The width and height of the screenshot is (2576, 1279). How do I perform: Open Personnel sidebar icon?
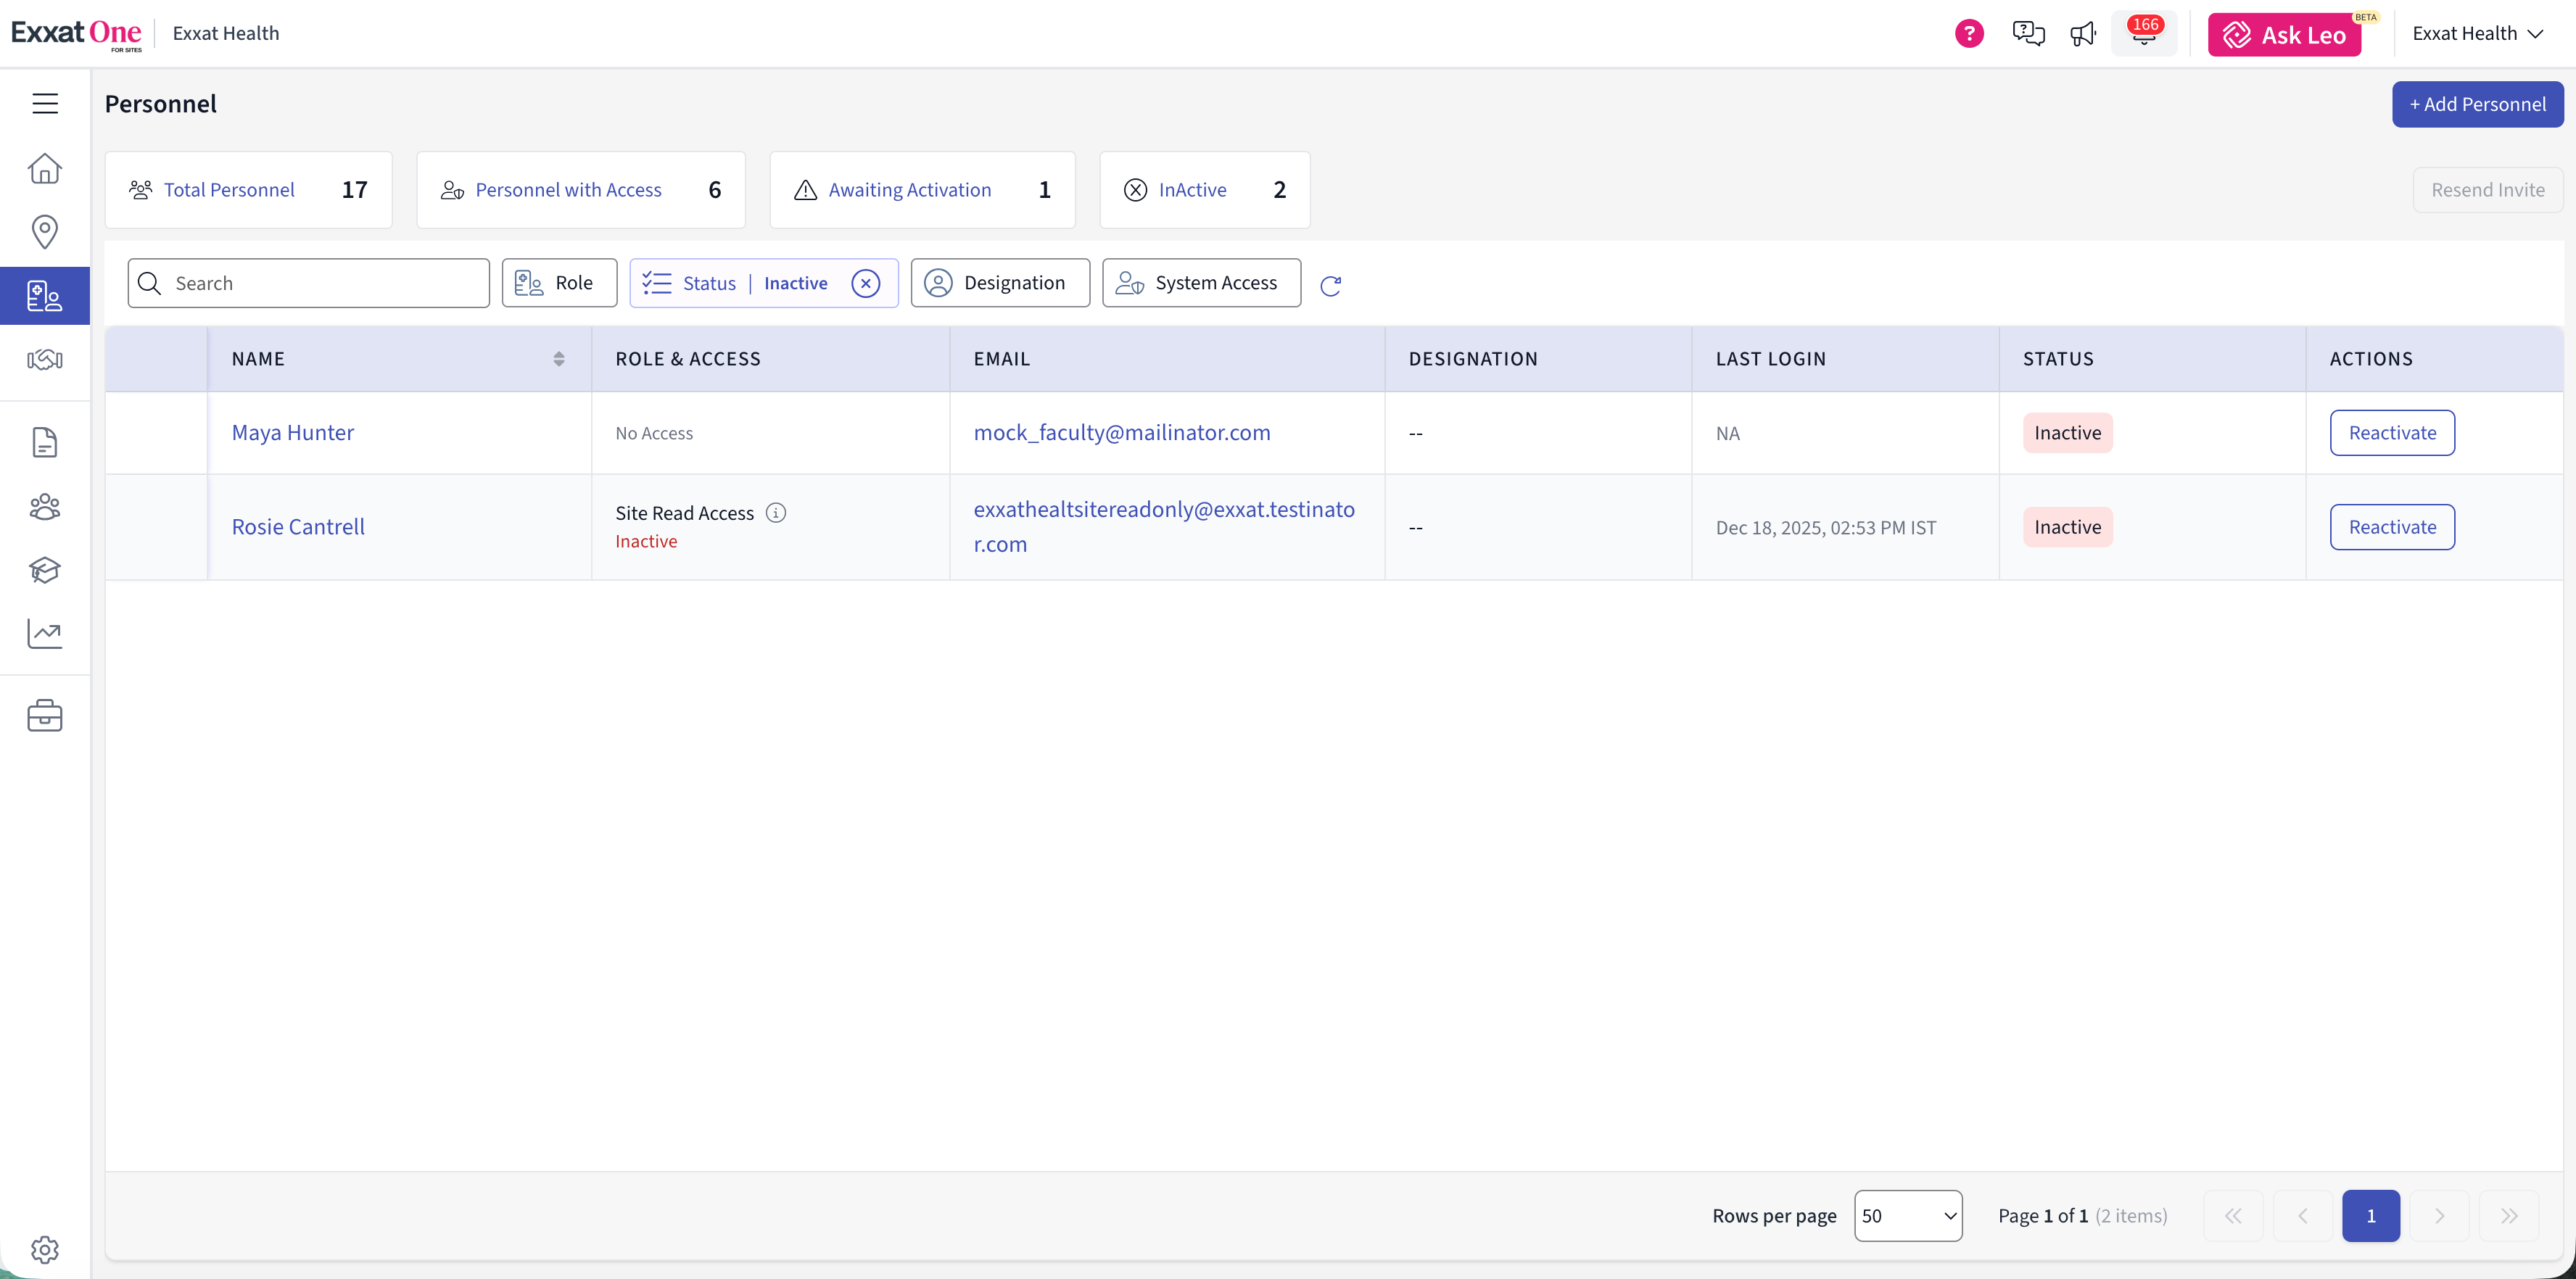coord(45,296)
